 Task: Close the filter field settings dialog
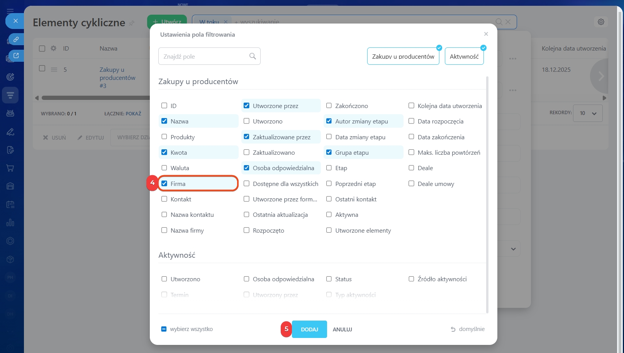tap(486, 34)
